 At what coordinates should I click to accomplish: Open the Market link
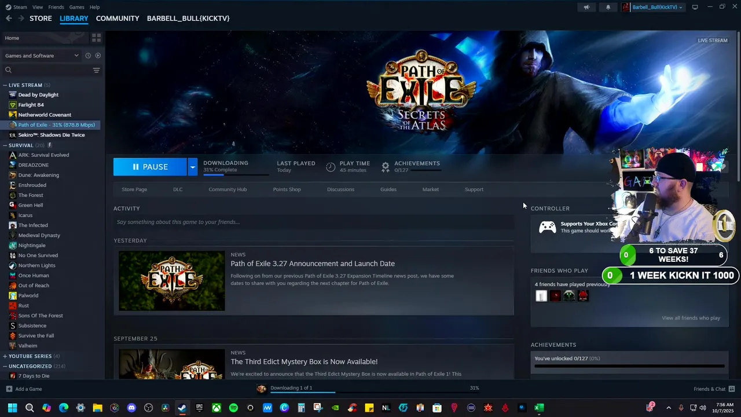point(431,189)
